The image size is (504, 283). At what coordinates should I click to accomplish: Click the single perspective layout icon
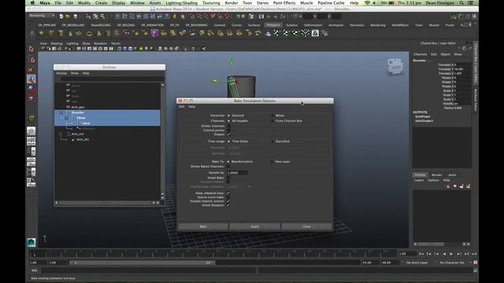pyautogui.click(x=31, y=131)
